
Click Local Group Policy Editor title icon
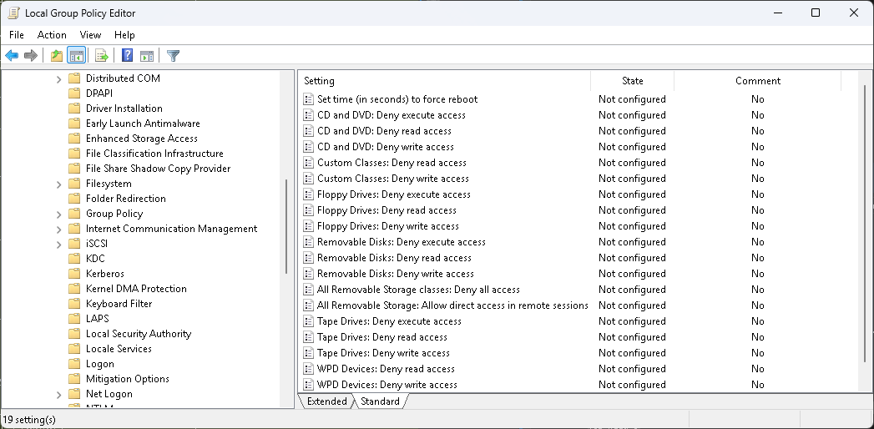pos(14,13)
